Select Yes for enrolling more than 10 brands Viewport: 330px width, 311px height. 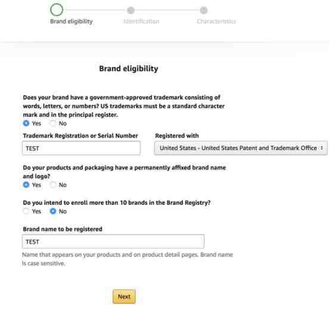pos(26,211)
